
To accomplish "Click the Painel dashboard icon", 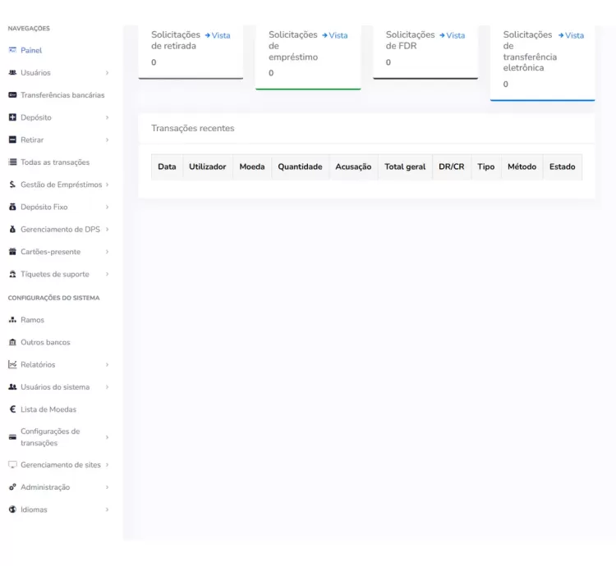I will (12, 50).
